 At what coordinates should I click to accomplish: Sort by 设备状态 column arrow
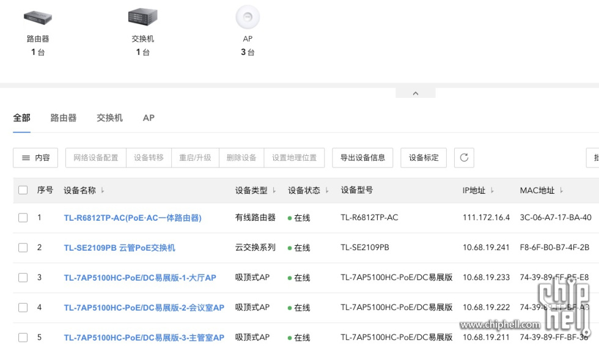327,190
